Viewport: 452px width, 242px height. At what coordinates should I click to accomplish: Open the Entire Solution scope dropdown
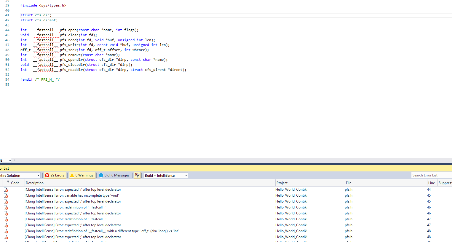tap(20, 175)
